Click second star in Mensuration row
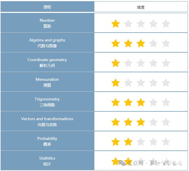189x171 pixels. [x=128, y=83]
